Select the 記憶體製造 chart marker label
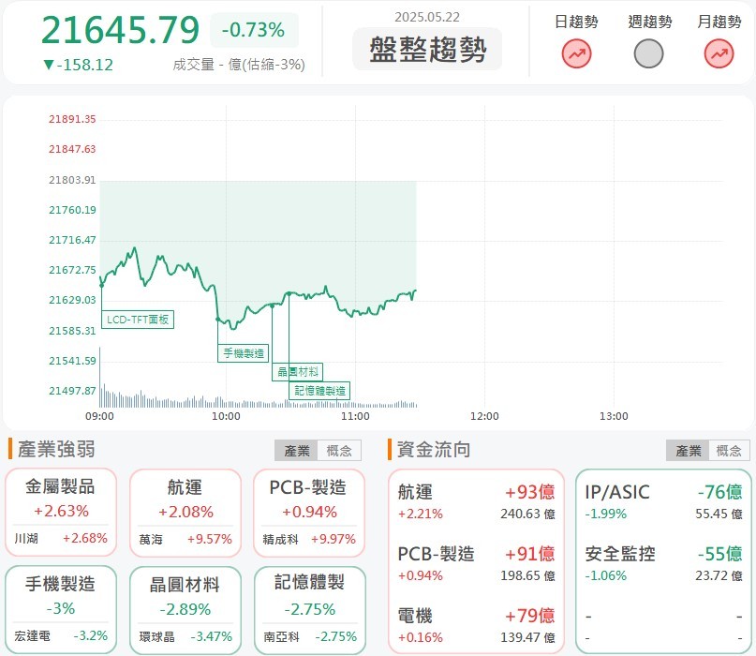 (319, 391)
